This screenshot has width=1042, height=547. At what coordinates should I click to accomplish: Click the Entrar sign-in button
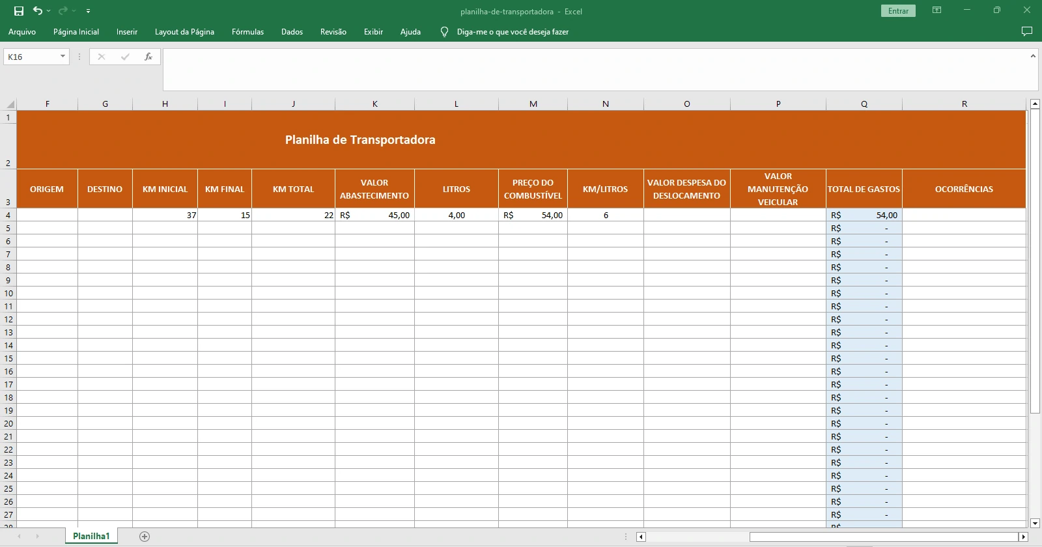[x=898, y=11]
